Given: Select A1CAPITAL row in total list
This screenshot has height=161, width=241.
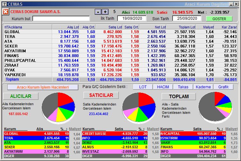Looking at the screenshot, I should [193, 134].
